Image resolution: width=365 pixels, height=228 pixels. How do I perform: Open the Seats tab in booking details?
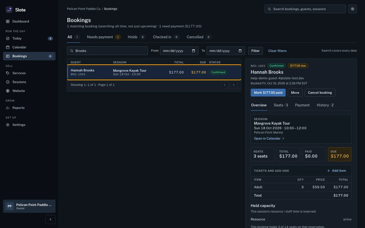281,105
